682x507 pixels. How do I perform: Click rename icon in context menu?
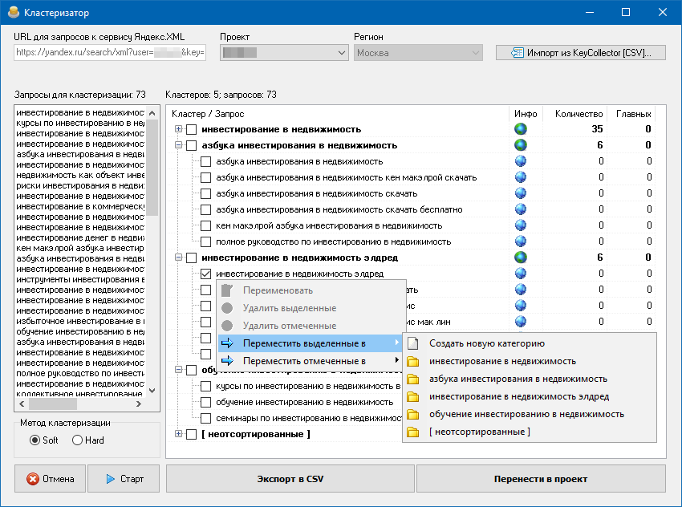coord(227,290)
